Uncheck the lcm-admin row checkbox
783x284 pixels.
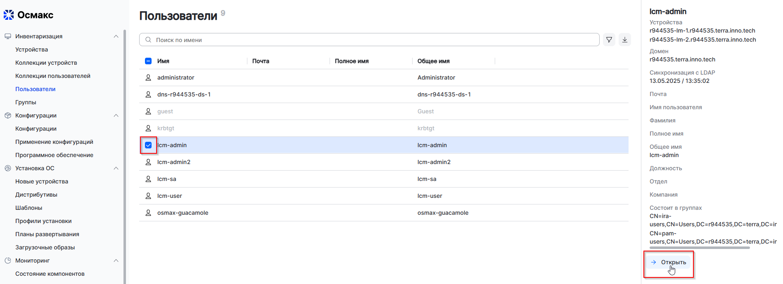pyautogui.click(x=148, y=145)
